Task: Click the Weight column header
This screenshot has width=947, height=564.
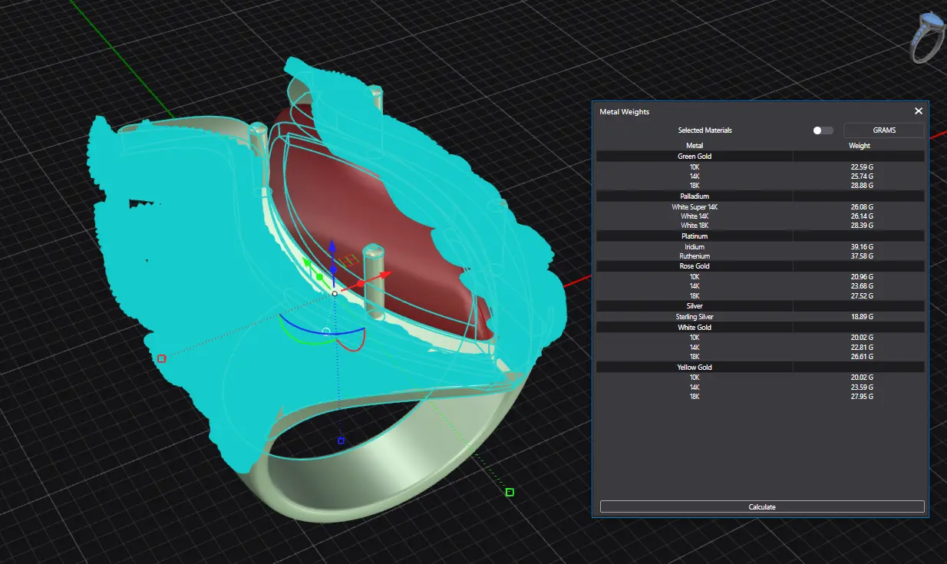Action: pyautogui.click(x=860, y=146)
